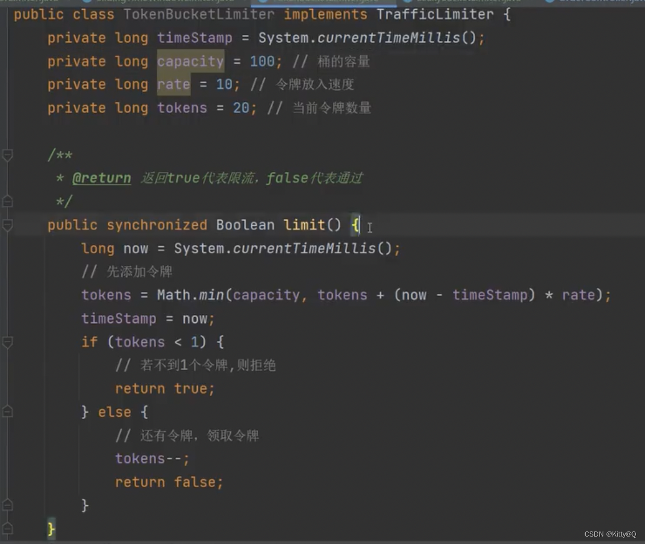Click the highlighted closing brace of the method
Screen dimensions: 645x544
[51, 529]
